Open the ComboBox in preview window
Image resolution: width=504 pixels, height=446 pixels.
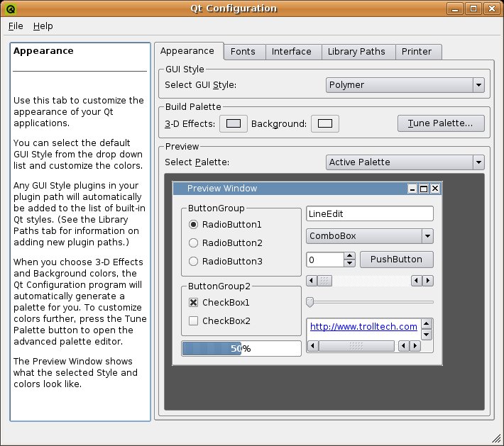point(369,236)
